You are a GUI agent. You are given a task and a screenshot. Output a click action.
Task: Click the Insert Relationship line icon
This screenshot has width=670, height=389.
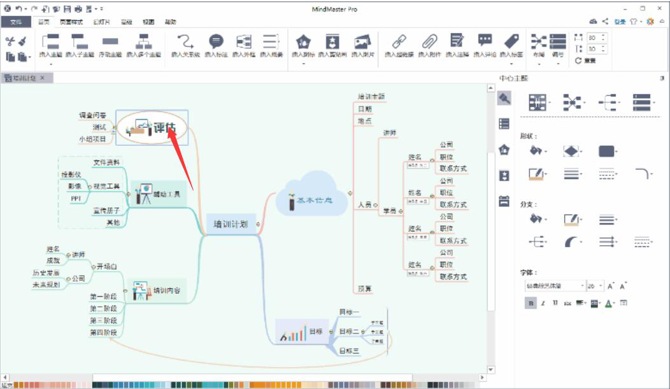185,41
